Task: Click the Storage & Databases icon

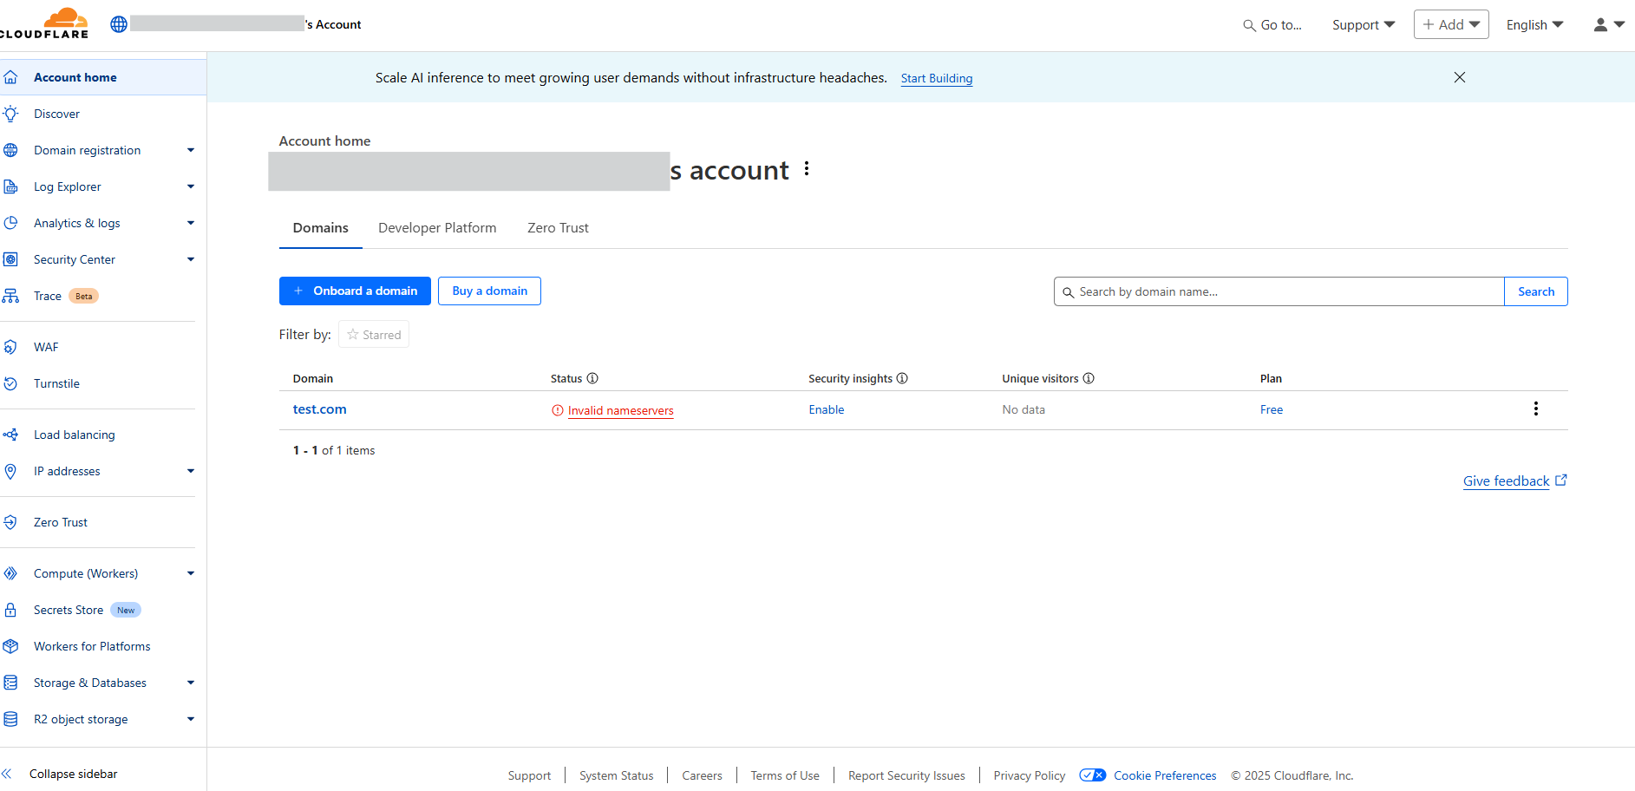Action: click(x=10, y=683)
